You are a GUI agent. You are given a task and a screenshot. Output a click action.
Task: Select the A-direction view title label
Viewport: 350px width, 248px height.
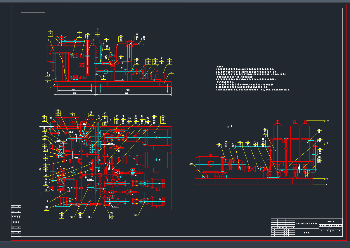(230, 127)
